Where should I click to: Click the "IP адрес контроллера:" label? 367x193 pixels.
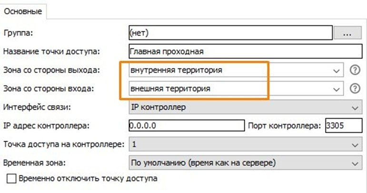(x=46, y=126)
